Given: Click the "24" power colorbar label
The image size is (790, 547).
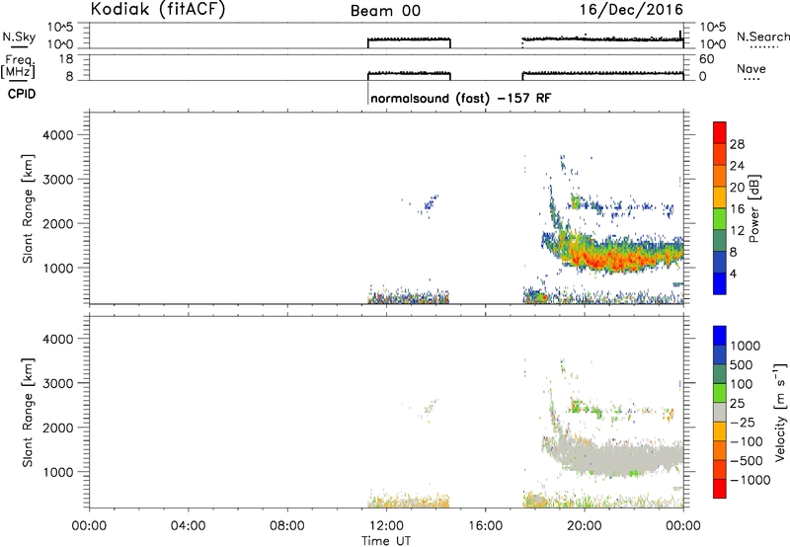Looking at the screenshot, I should point(737,166).
